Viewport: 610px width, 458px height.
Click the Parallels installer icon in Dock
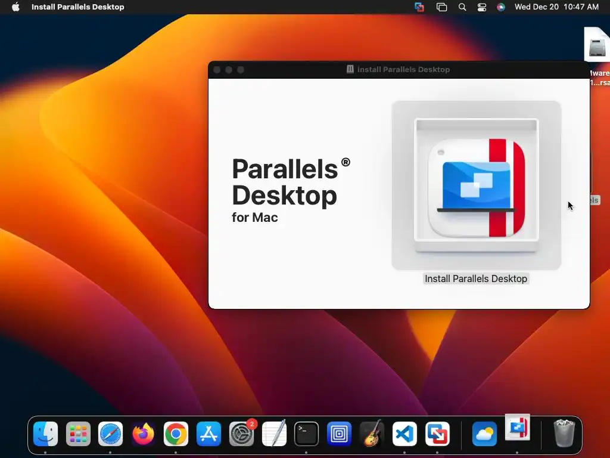point(518,427)
